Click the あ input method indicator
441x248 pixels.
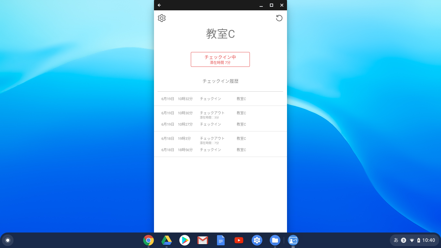(396, 240)
